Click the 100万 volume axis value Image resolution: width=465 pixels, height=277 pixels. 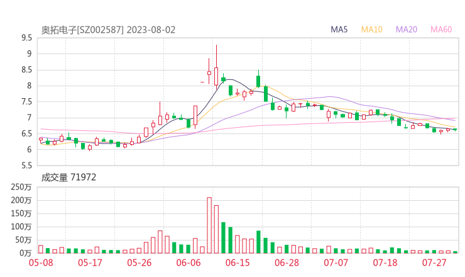point(21,227)
